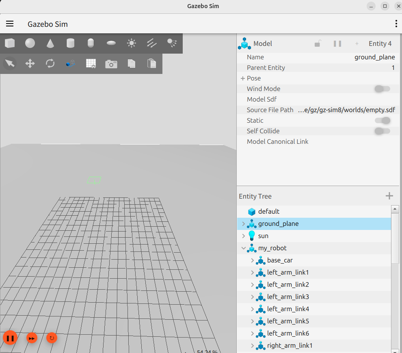Click the inspector pause updates icon
Image resolution: width=402 pixels, height=353 pixels.
[337, 43]
